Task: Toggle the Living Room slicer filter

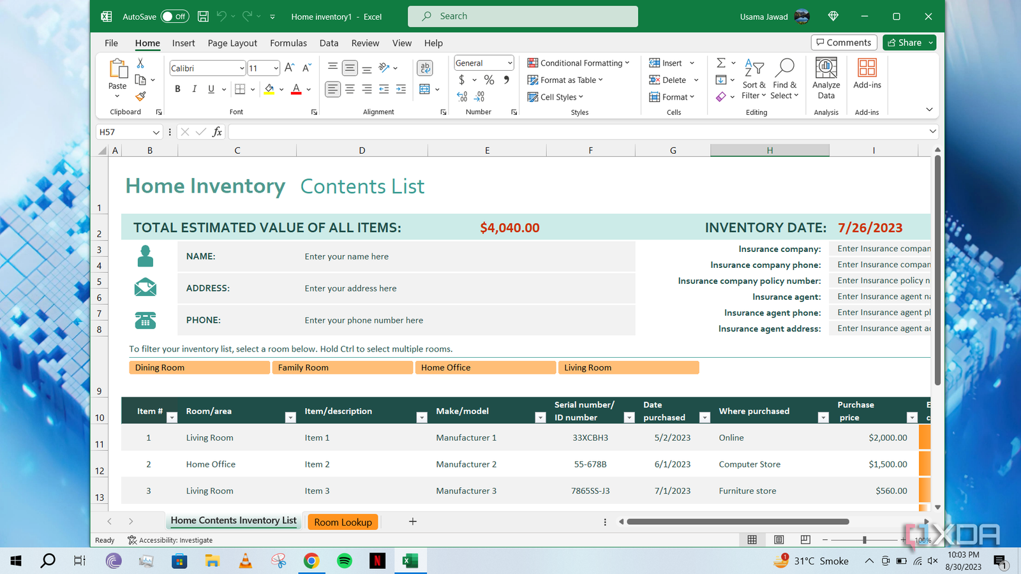Action: click(x=629, y=367)
